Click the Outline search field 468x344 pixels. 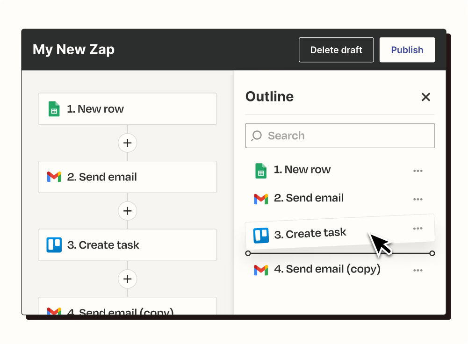coord(346,136)
